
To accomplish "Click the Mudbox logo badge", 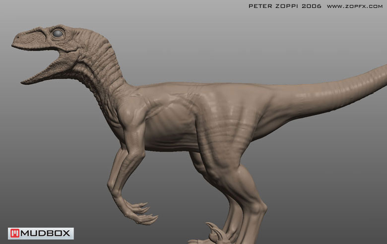I will pyautogui.click(x=41, y=234).
